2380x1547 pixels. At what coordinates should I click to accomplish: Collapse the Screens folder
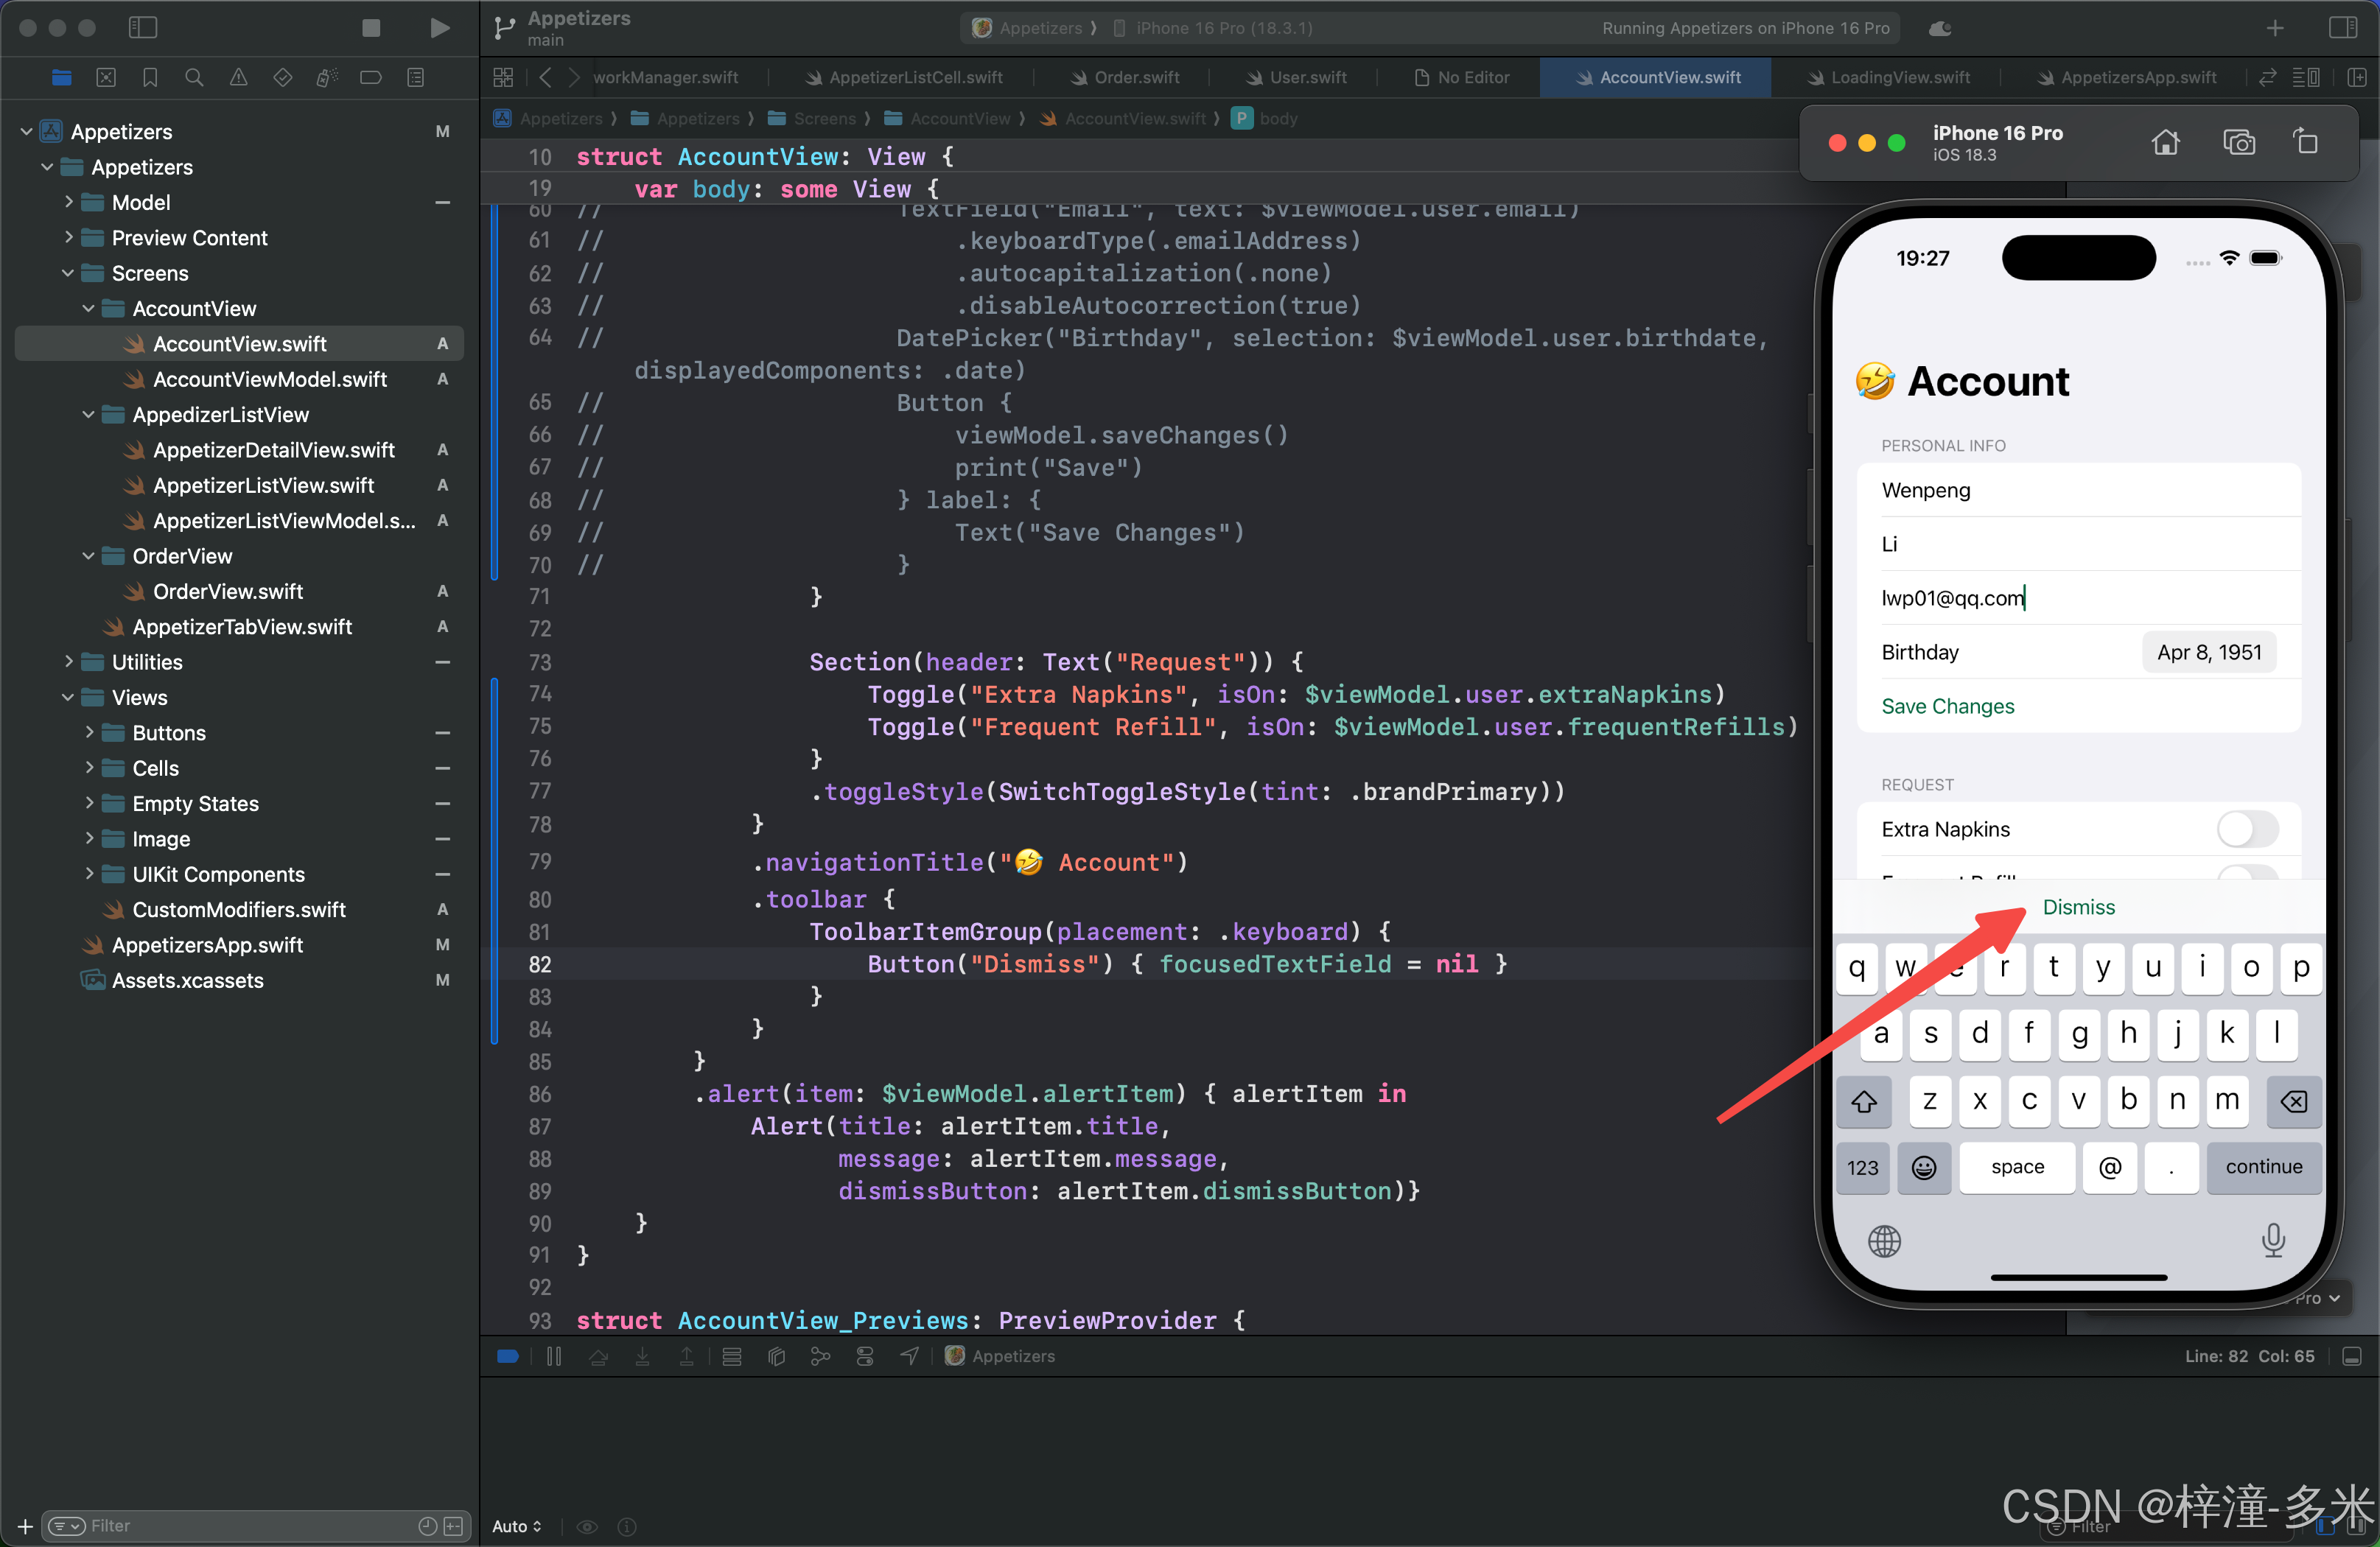[x=69, y=273]
